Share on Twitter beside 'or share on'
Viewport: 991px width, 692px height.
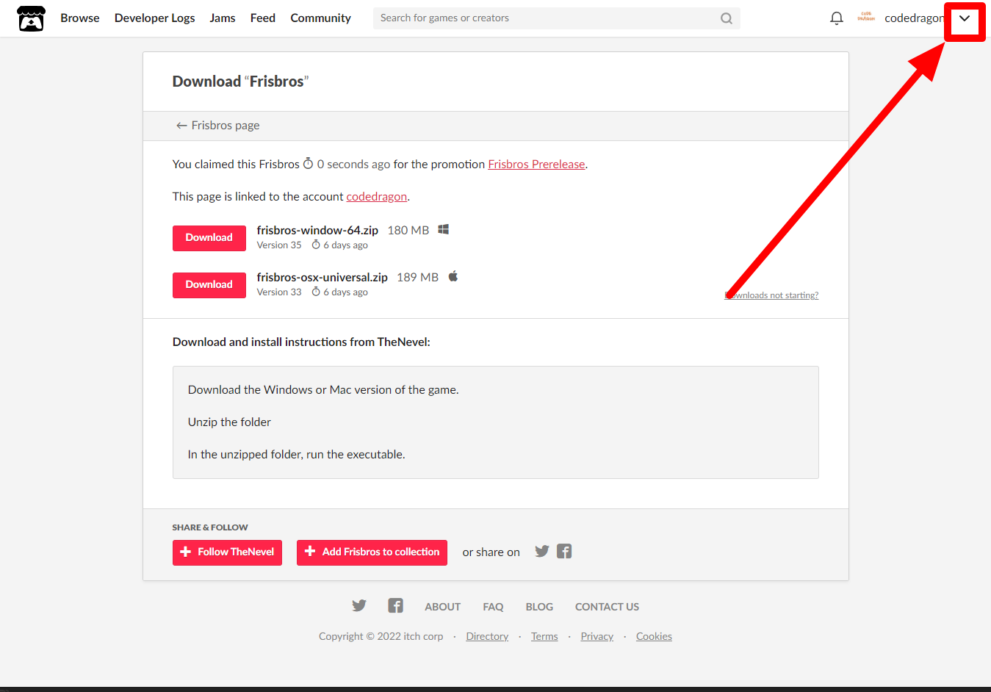tap(542, 552)
